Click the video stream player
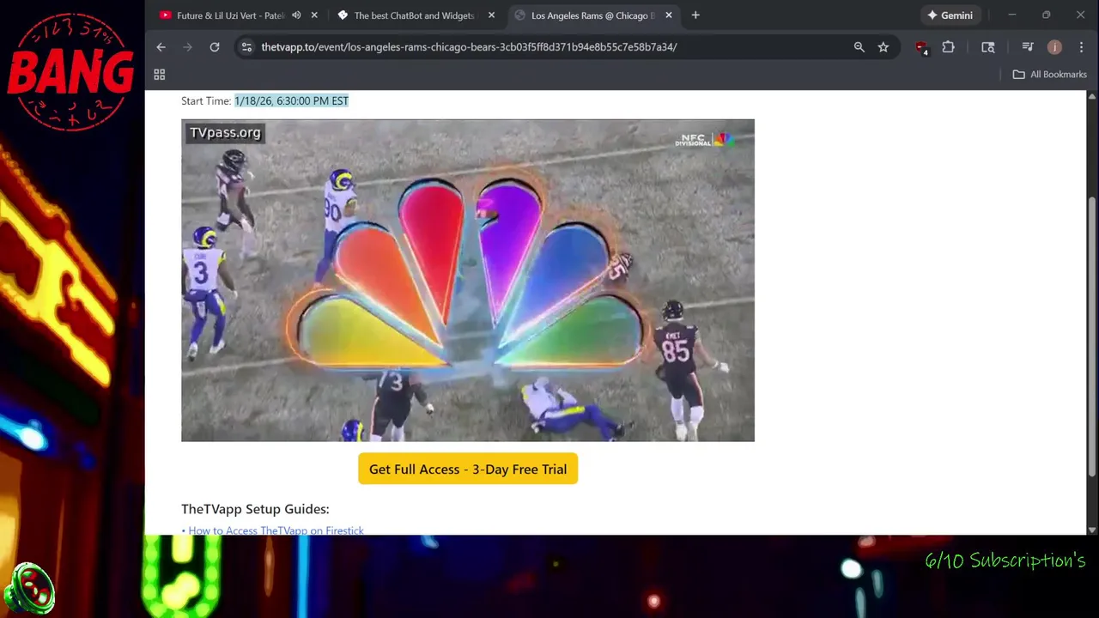 point(468,281)
